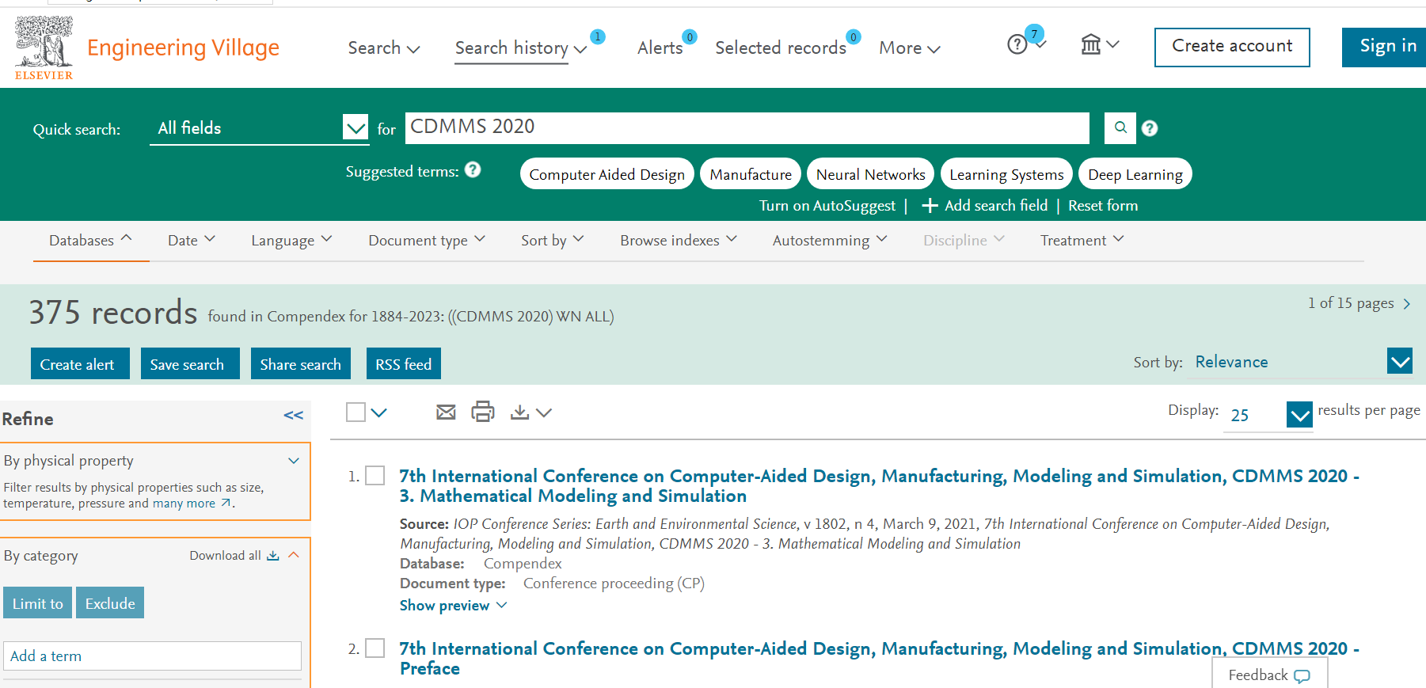Click Turn on AutoSuggest link
The width and height of the screenshot is (1426, 688).
827,206
